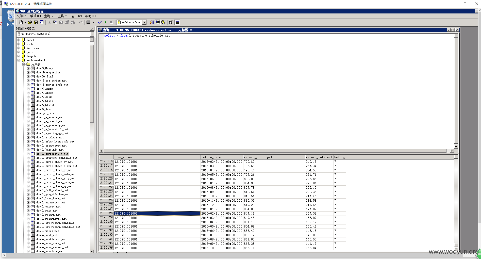
Task: Select the dbo.G_Admin table
Action: coord(45,89)
